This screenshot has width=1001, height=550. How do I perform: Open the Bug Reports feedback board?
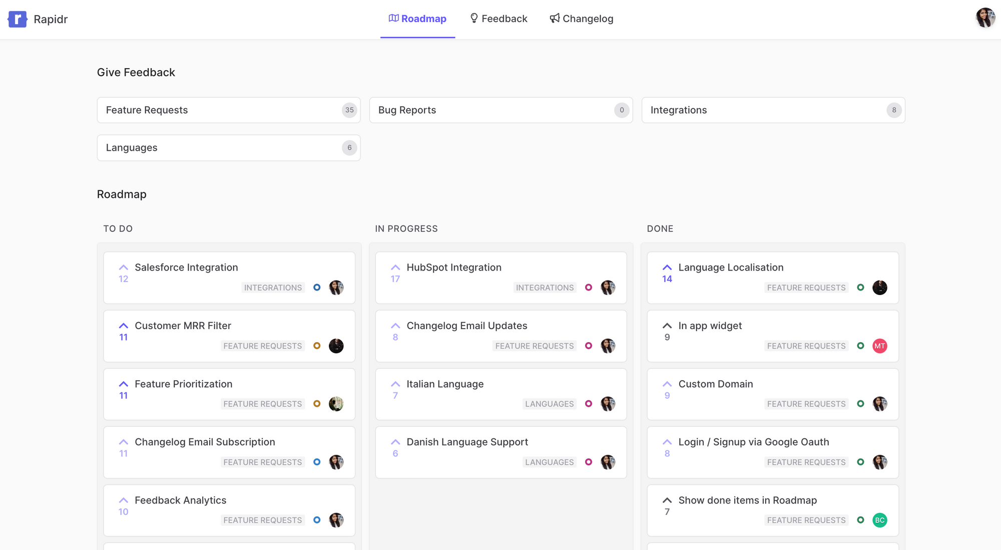pyautogui.click(x=501, y=110)
